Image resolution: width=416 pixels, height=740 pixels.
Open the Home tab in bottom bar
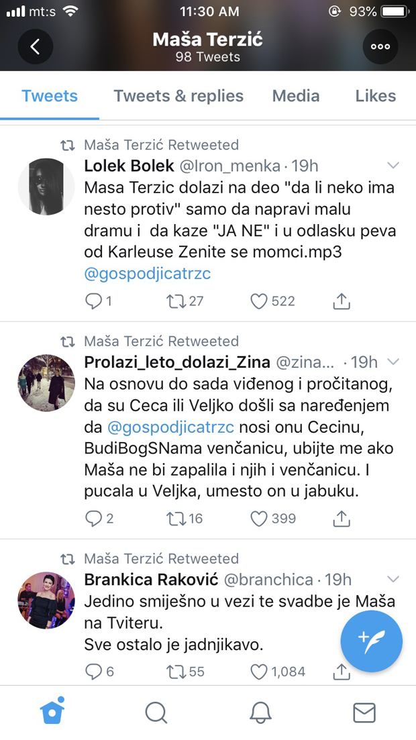(52, 712)
